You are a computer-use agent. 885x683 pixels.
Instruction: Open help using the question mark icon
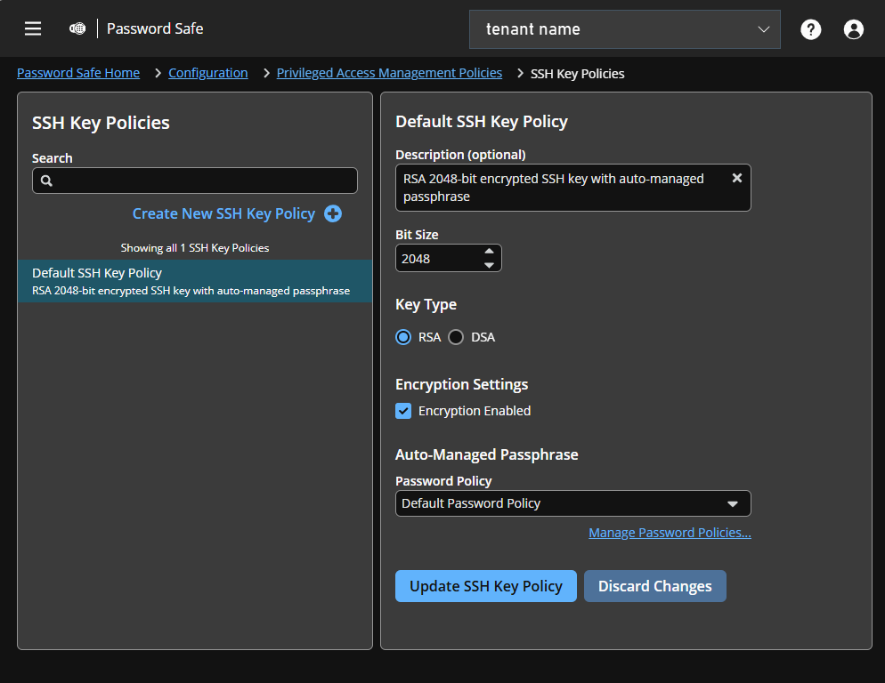810,28
